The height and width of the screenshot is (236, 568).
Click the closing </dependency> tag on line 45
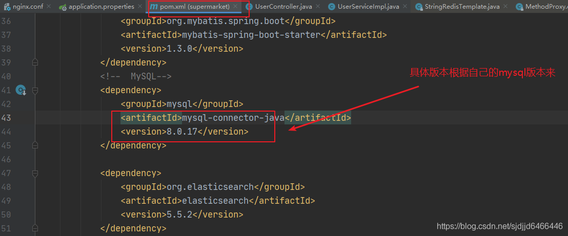click(133, 145)
